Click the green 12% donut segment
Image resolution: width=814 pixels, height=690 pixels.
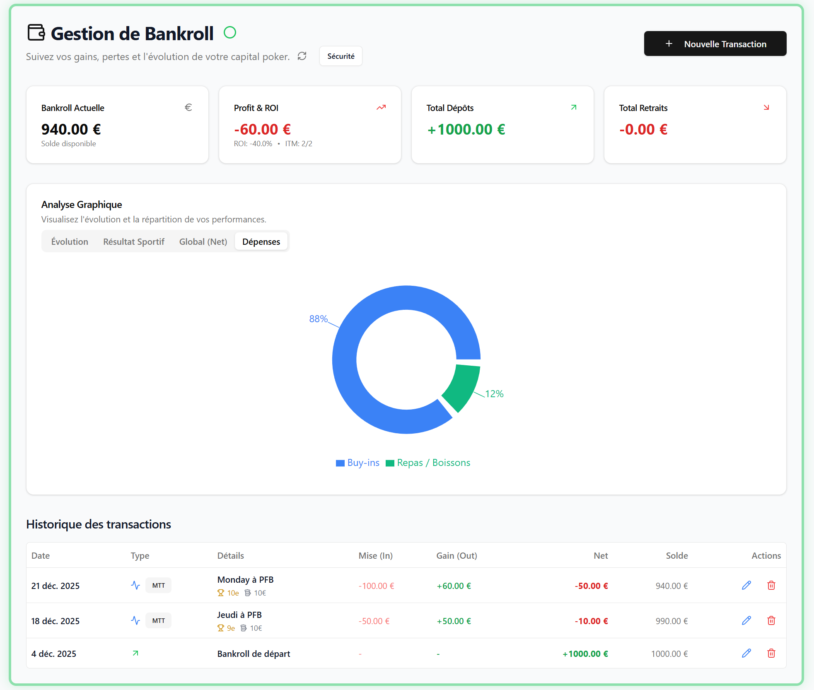(463, 386)
